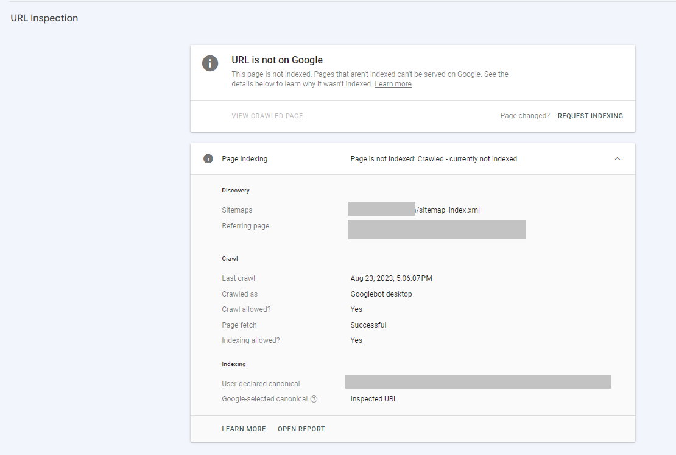Click REQUEST INDEXING for this page
This screenshot has width=676, height=455.
click(x=590, y=115)
